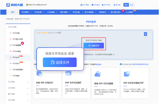The width and height of the screenshot is (159, 104).
Task: Open the CAD转换 dropdown in the top navigation
Action: [52, 12]
